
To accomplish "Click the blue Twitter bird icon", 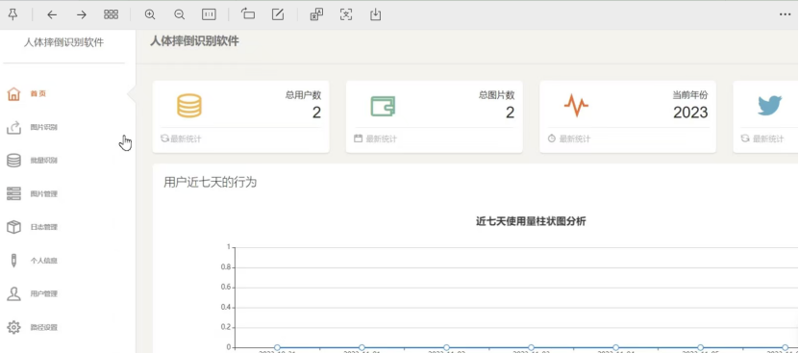I will point(769,106).
